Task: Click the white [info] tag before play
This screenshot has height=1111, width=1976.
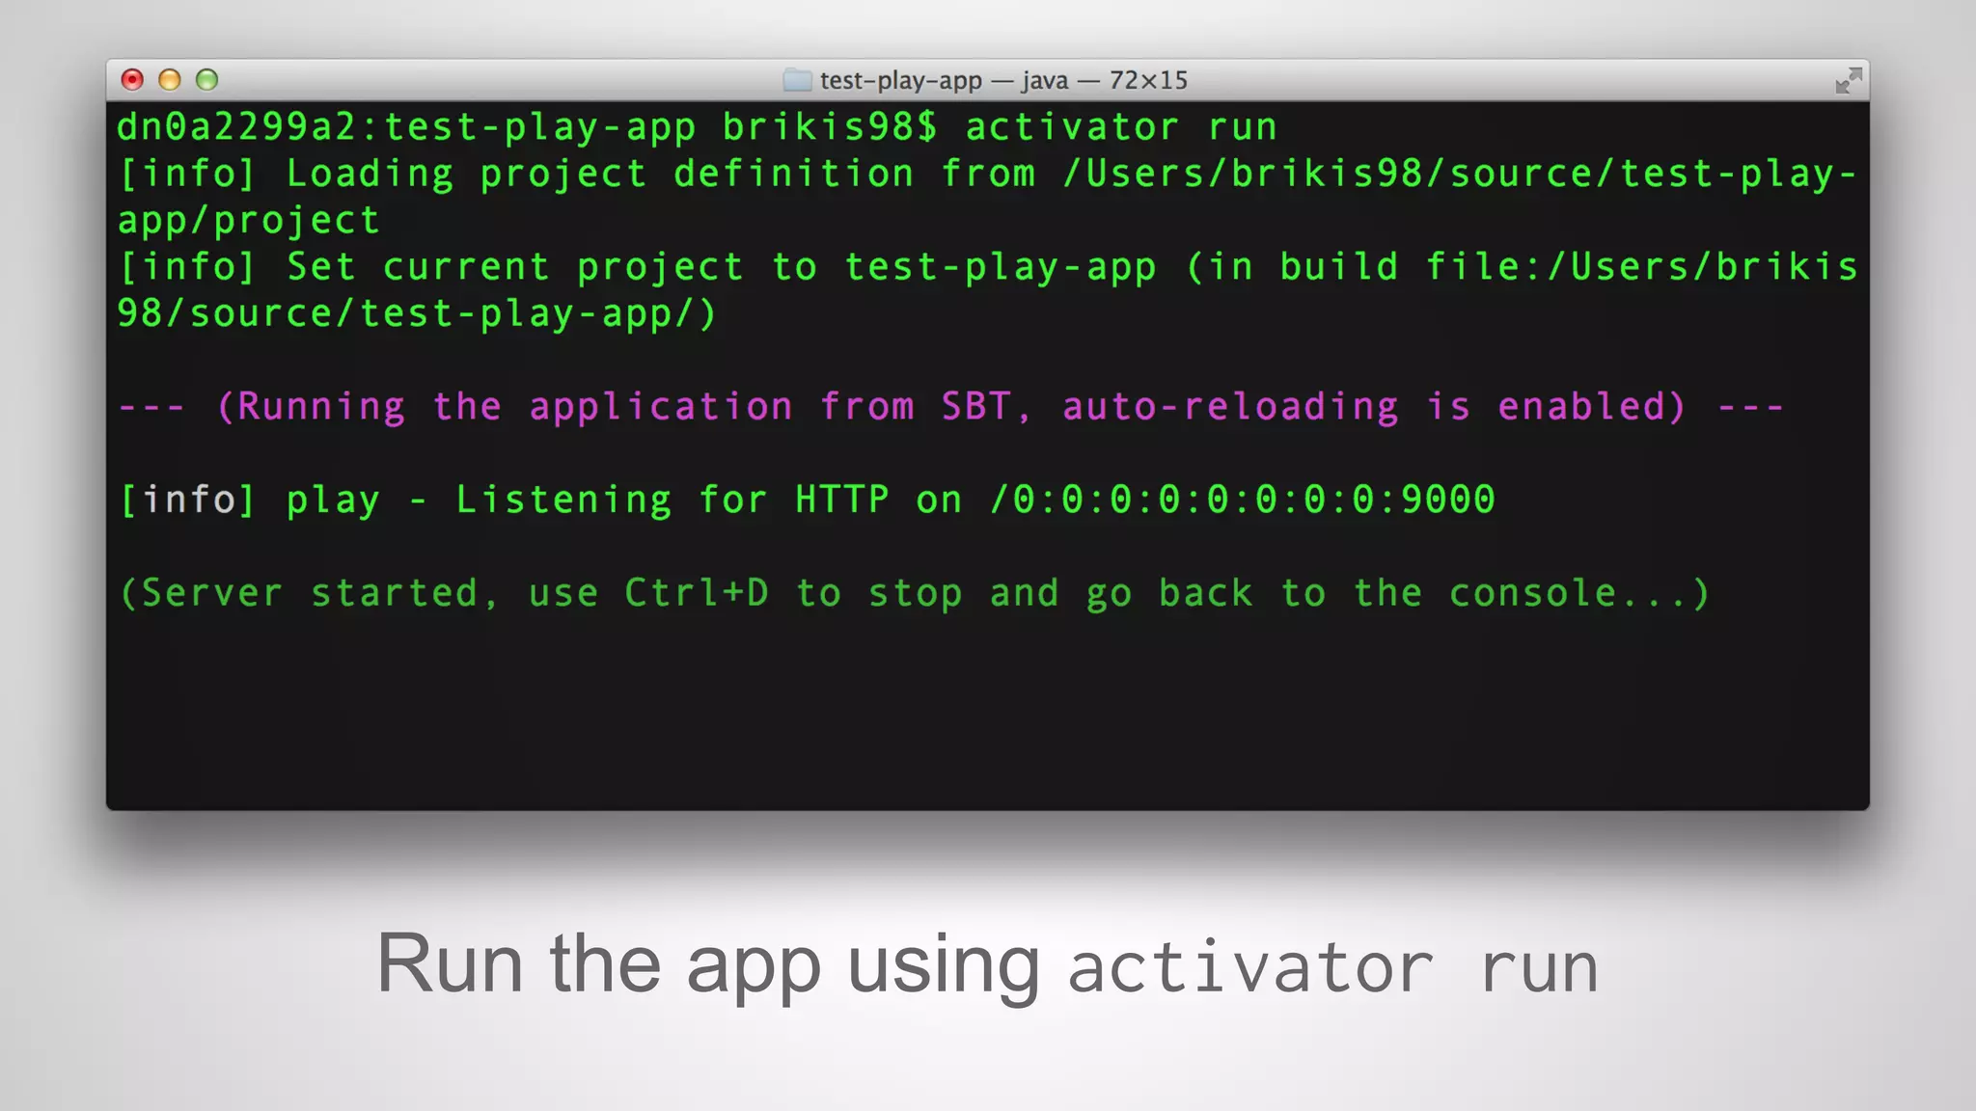Action: pos(187,500)
